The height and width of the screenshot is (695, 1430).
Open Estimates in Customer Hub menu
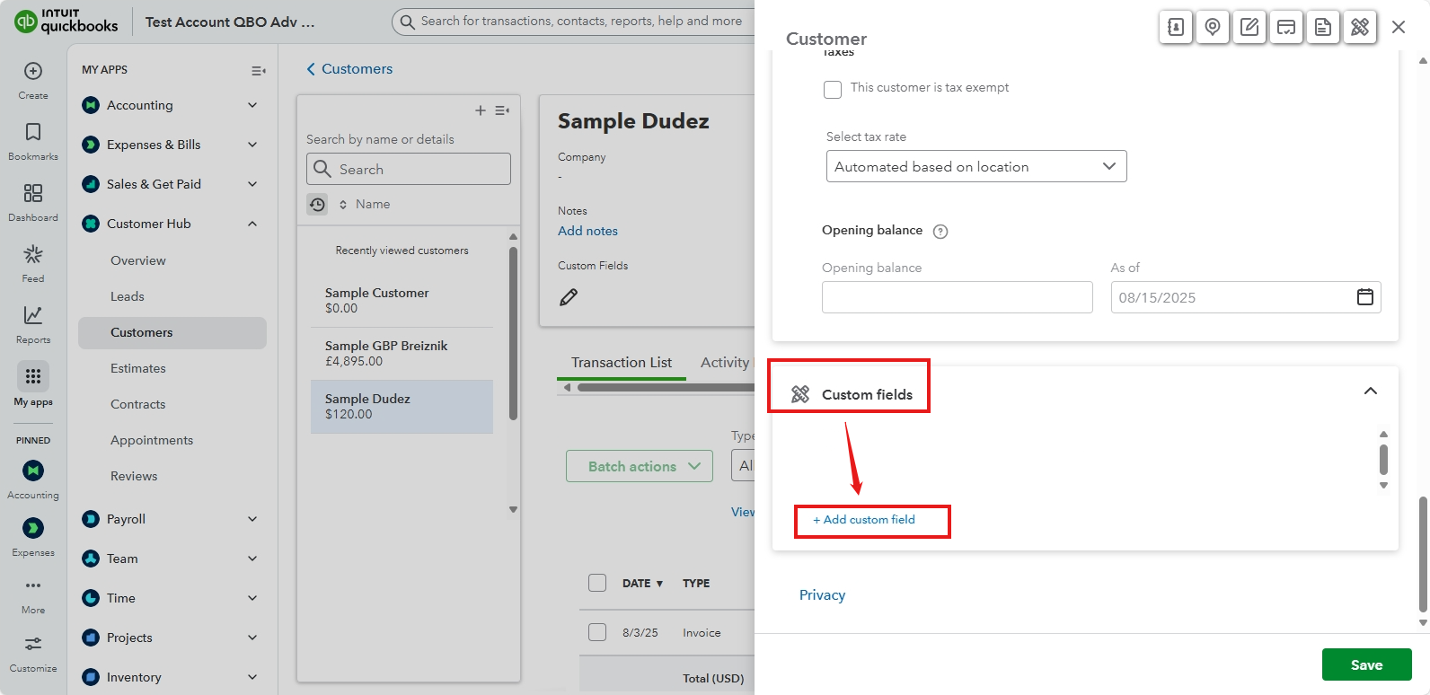tap(138, 368)
